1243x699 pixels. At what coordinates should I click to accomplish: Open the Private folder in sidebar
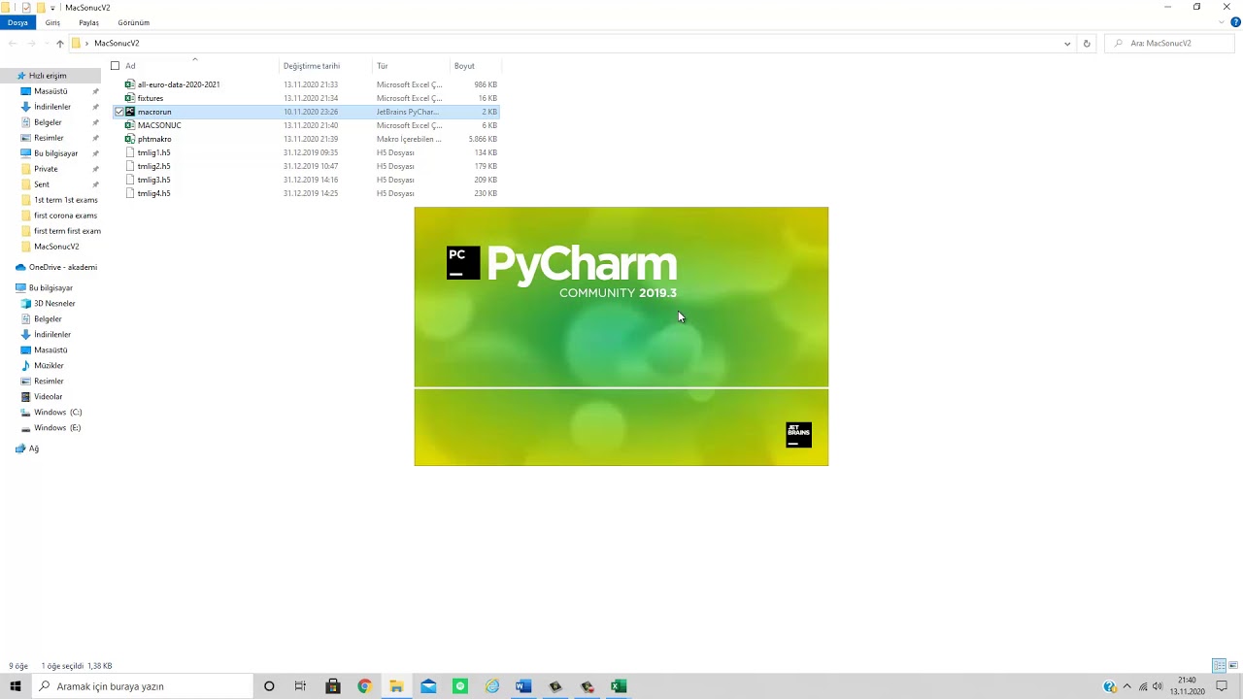tap(46, 169)
